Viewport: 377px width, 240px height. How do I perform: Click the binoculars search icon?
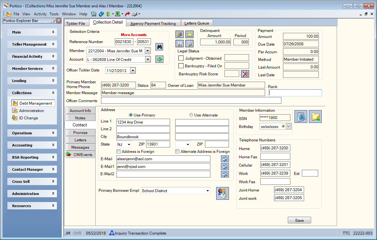coord(160,47)
